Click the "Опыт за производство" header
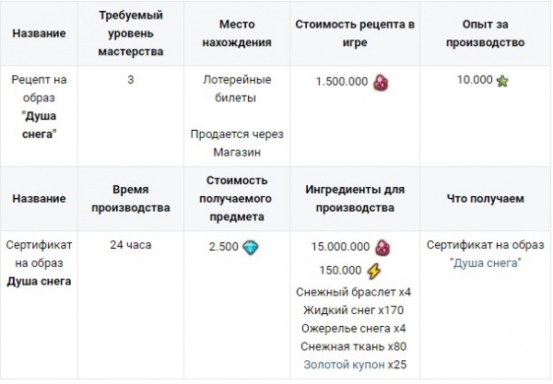553x384 pixels. pyautogui.click(x=486, y=33)
